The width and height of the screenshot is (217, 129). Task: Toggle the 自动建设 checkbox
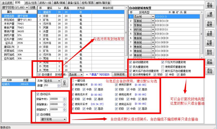40,74
